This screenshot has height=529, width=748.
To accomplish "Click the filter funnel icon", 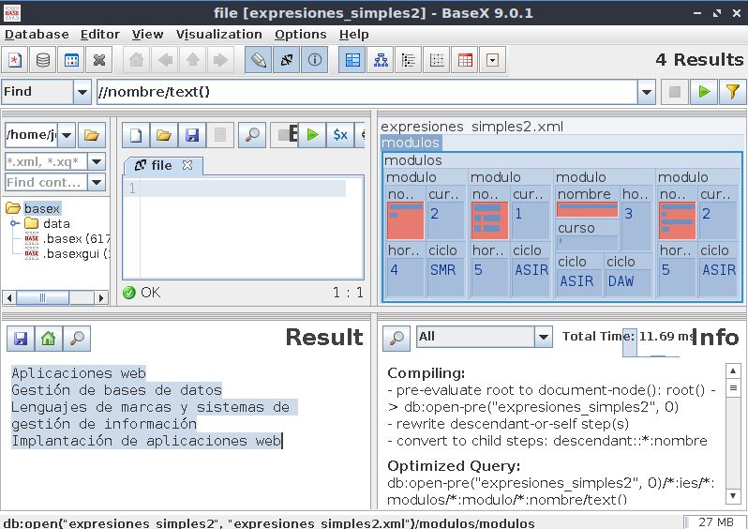I will 732,92.
